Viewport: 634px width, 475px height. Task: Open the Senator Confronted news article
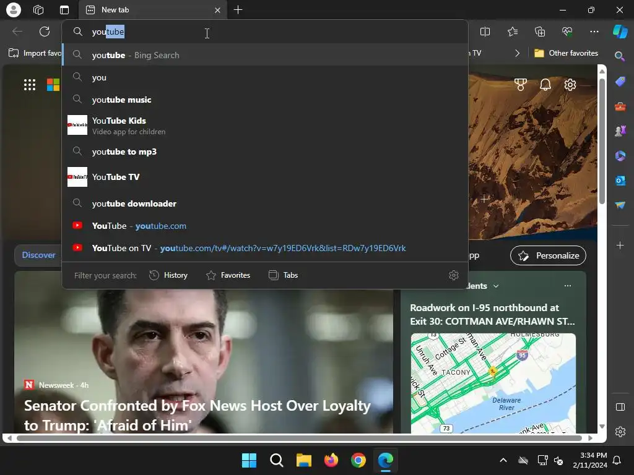click(198, 415)
